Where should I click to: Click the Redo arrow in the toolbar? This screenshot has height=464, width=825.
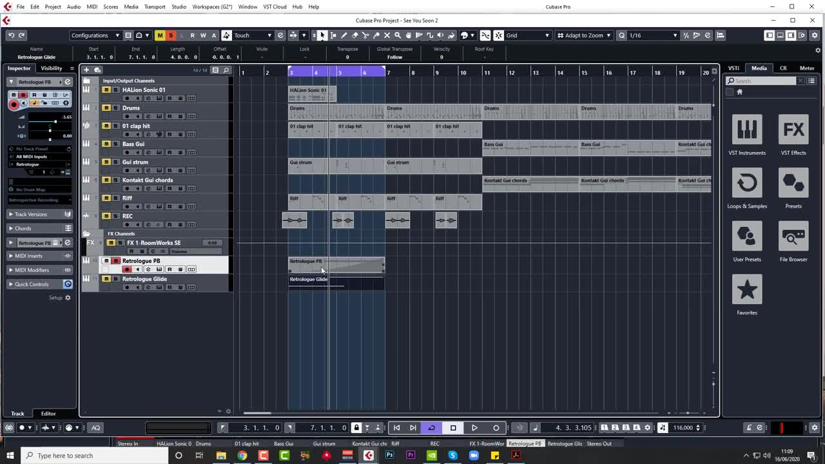[21, 35]
